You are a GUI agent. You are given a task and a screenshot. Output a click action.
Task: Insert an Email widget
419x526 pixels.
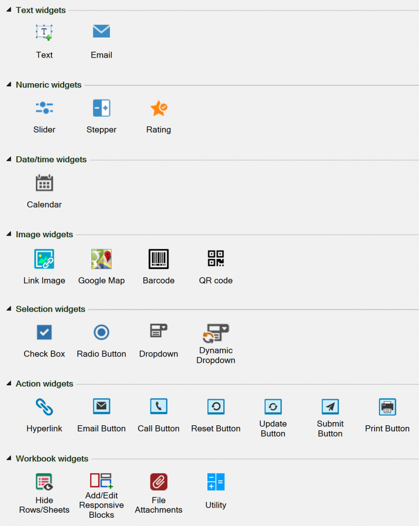point(101,31)
